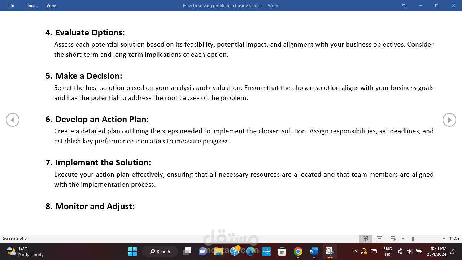Switch to Read Mode view icon
Screen dimensions: 462x260
coord(366,239)
